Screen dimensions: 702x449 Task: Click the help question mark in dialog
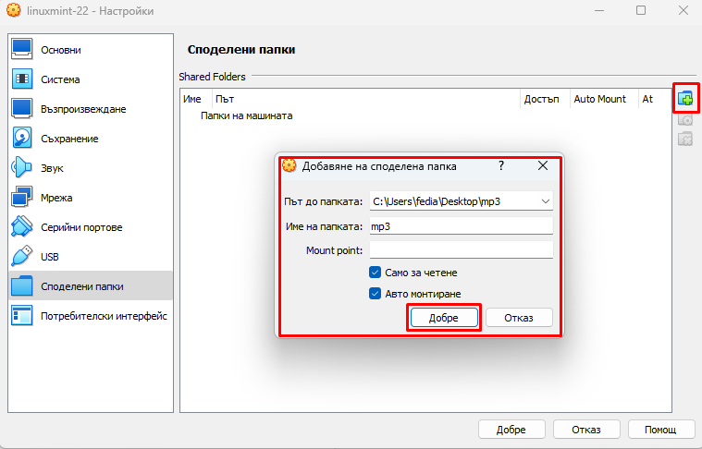click(501, 166)
